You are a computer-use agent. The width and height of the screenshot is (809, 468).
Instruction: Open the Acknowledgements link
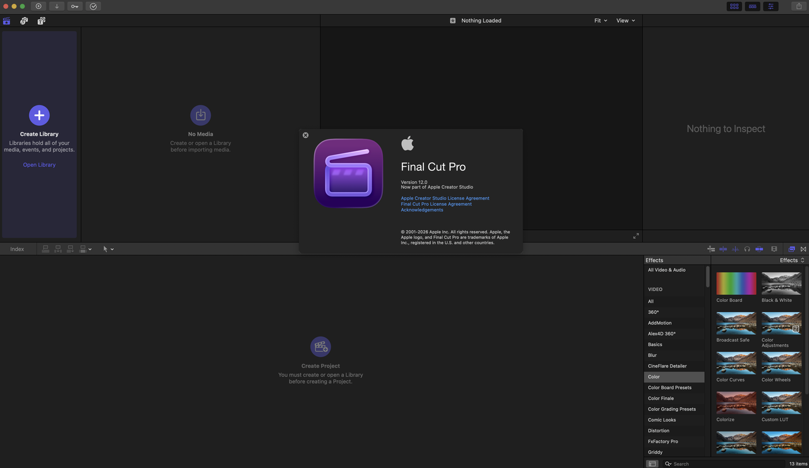[x=422, y=210]
